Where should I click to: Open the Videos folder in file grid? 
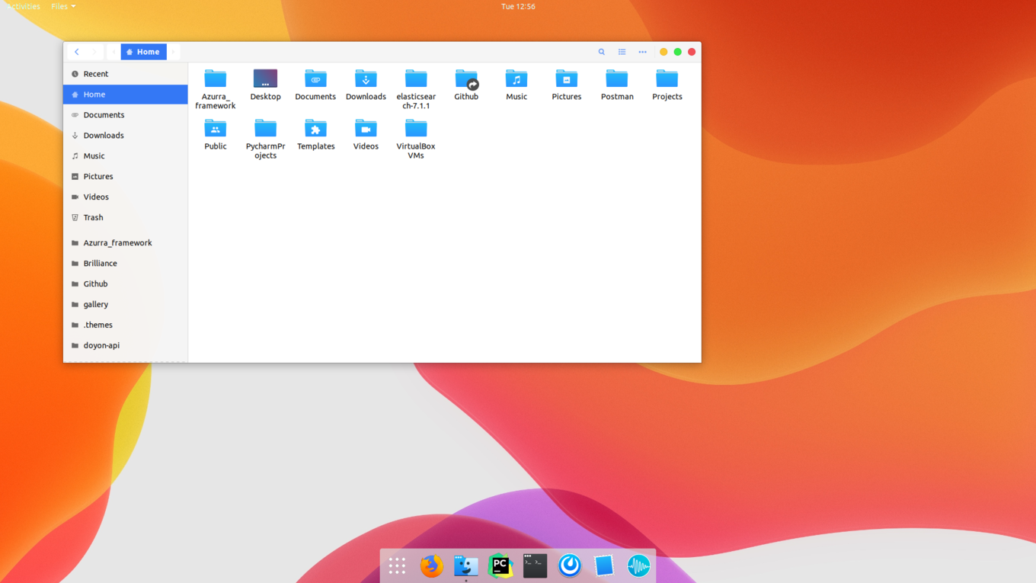click(x=366, y=129)
